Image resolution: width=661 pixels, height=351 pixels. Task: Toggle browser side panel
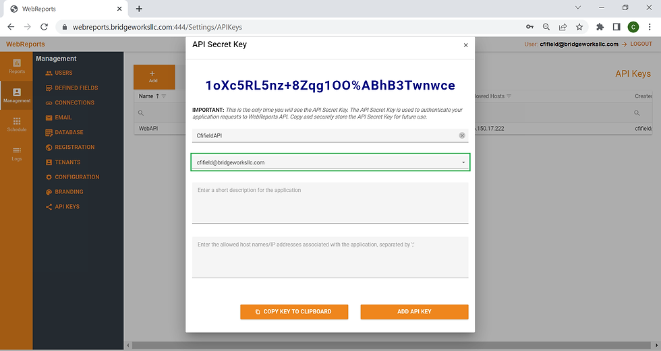click(616, 27)
